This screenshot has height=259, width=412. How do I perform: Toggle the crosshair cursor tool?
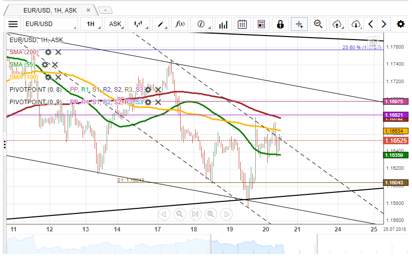coord(299,24)
